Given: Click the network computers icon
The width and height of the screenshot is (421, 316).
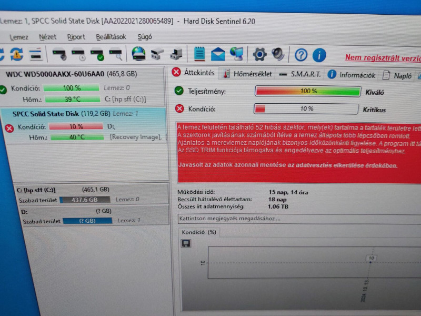Looking at the screenshot, I should (176, 54).
